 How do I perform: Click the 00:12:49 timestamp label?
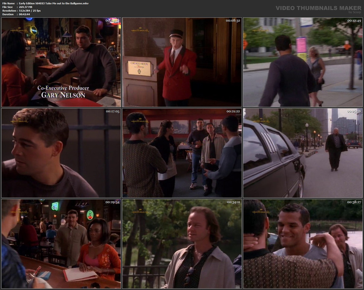[354, 21]
